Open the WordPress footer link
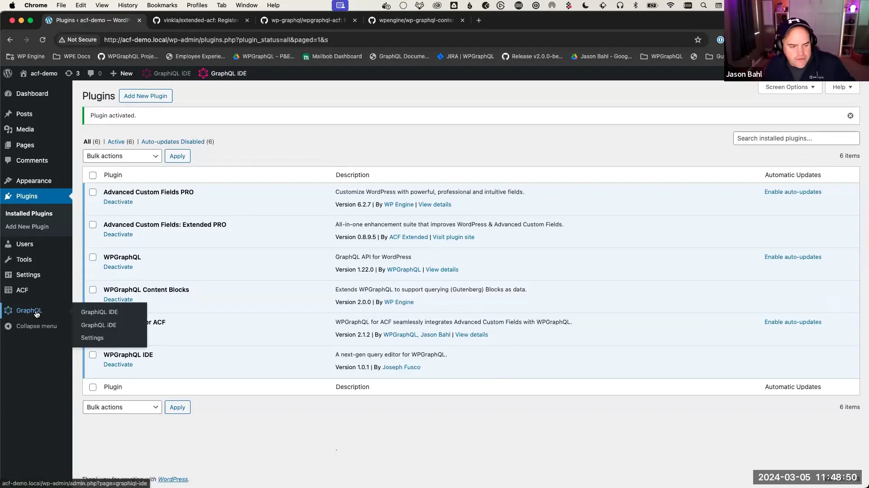Screen dimensions: 869x488 [173, 479]
